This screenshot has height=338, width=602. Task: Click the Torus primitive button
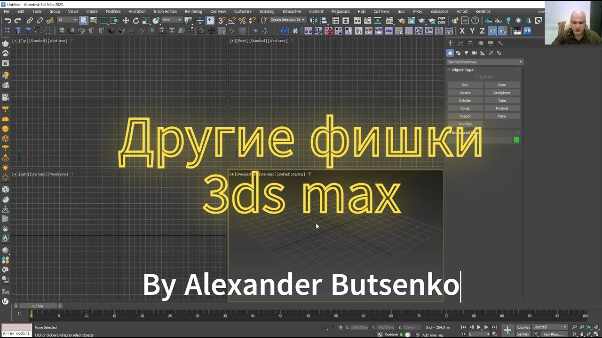pos(465,108)
